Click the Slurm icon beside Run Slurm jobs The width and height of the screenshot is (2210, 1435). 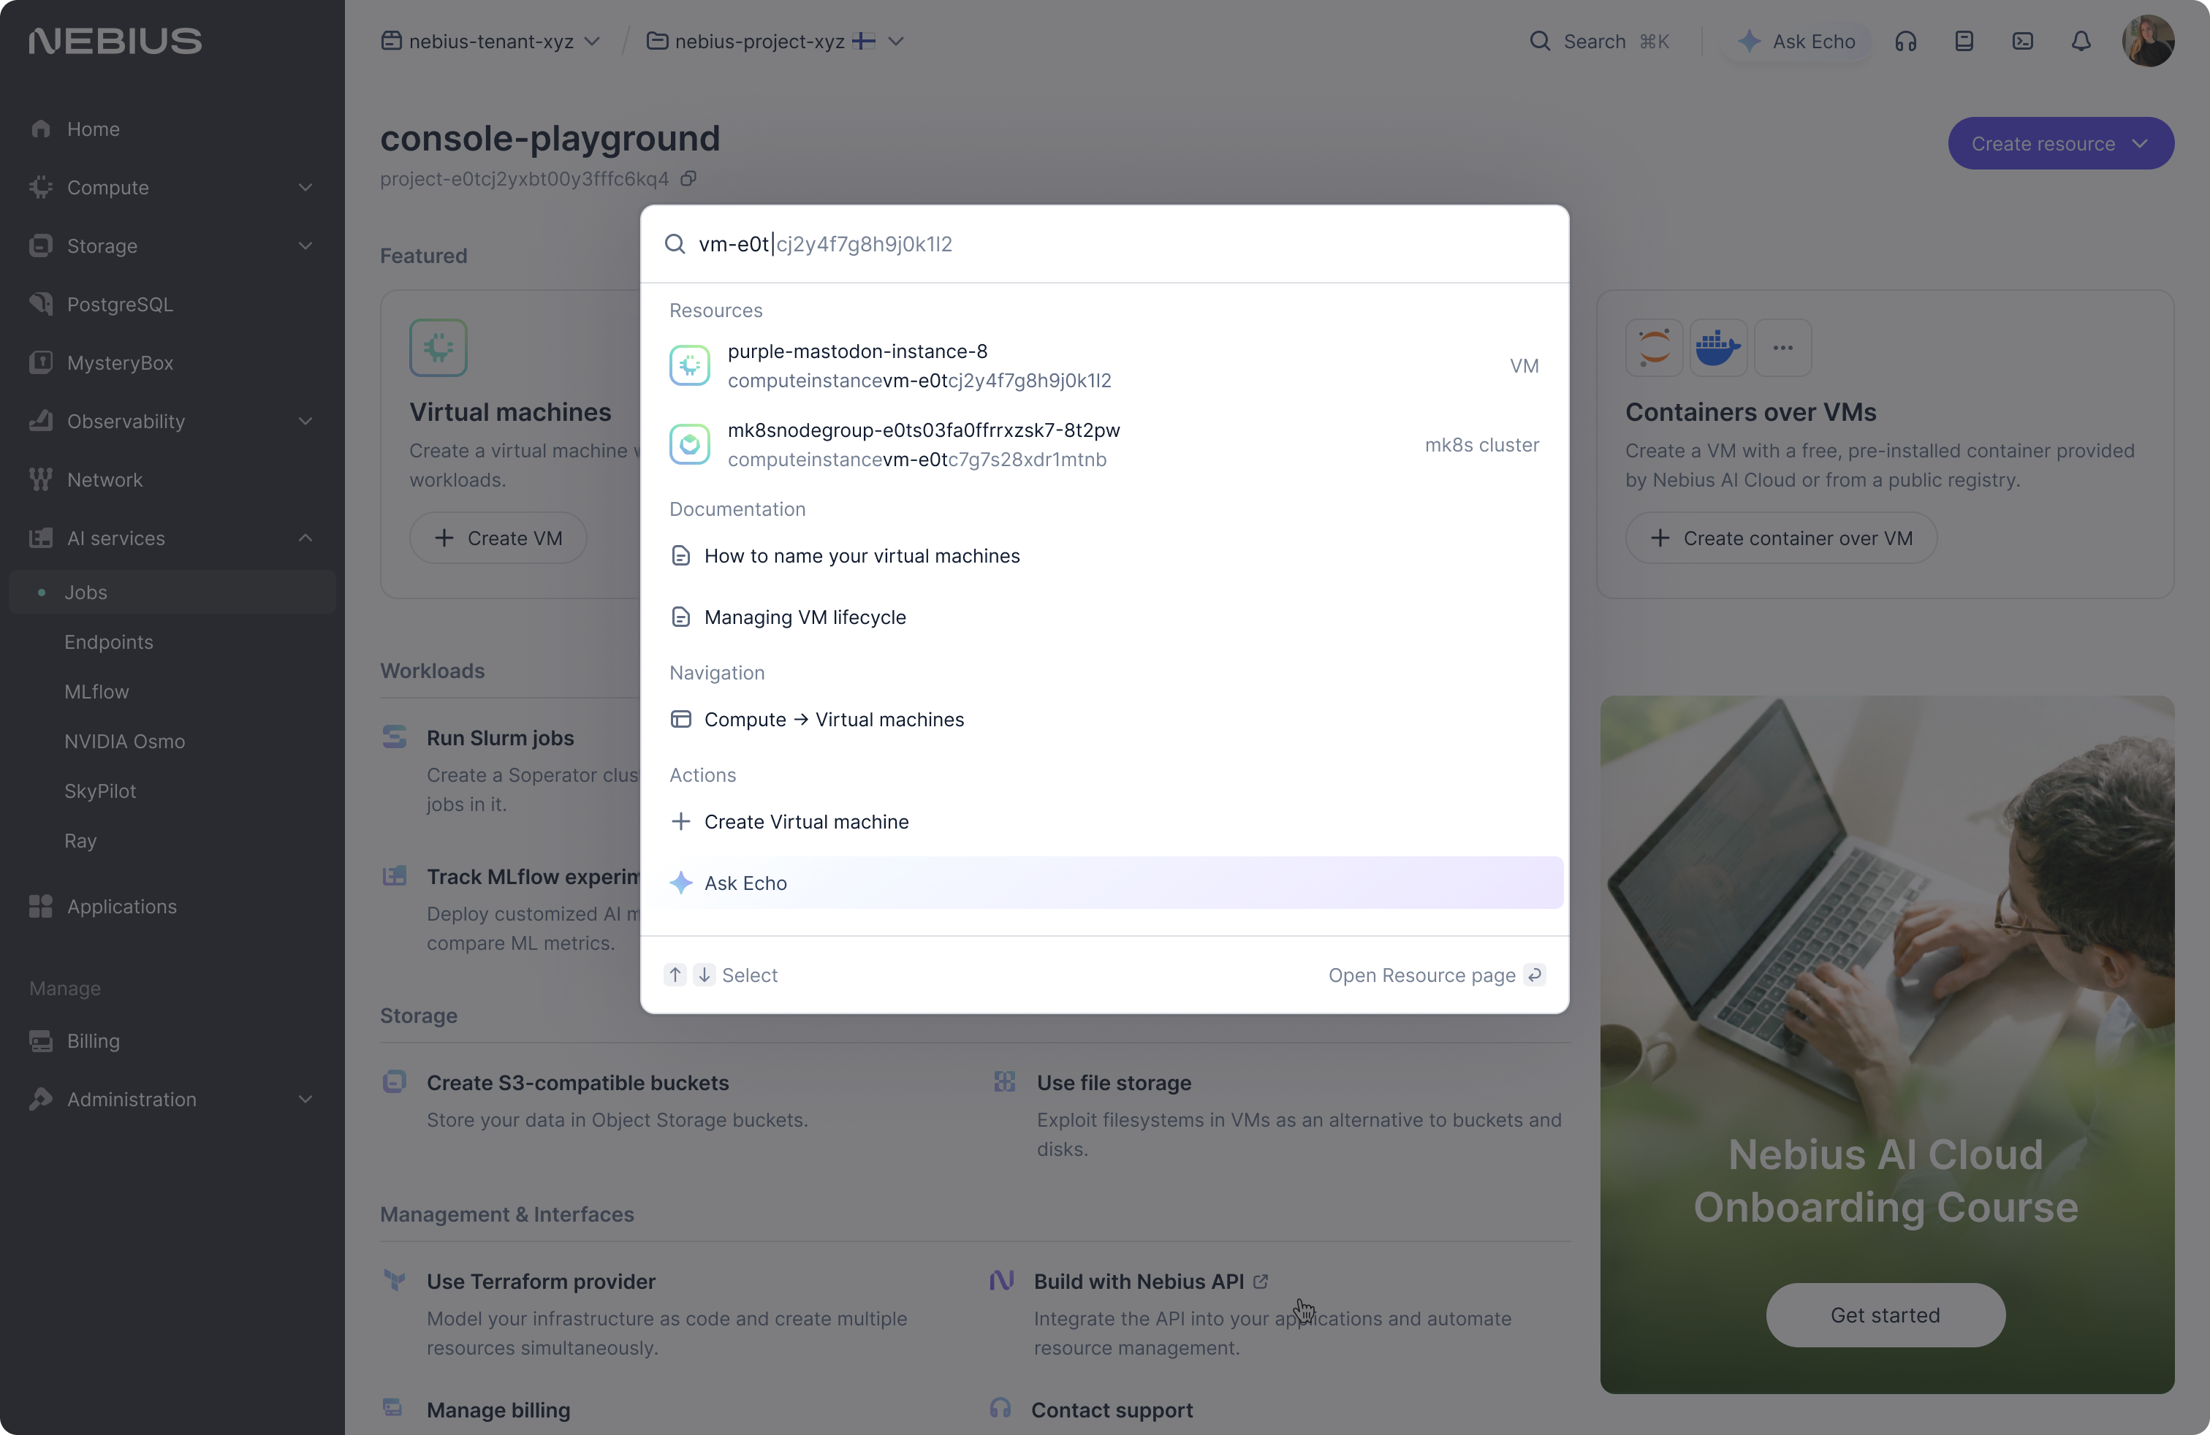pos(394,738)
